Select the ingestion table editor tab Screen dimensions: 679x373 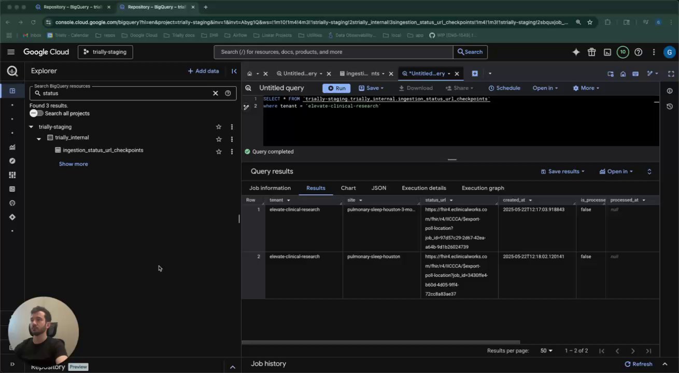363,74
